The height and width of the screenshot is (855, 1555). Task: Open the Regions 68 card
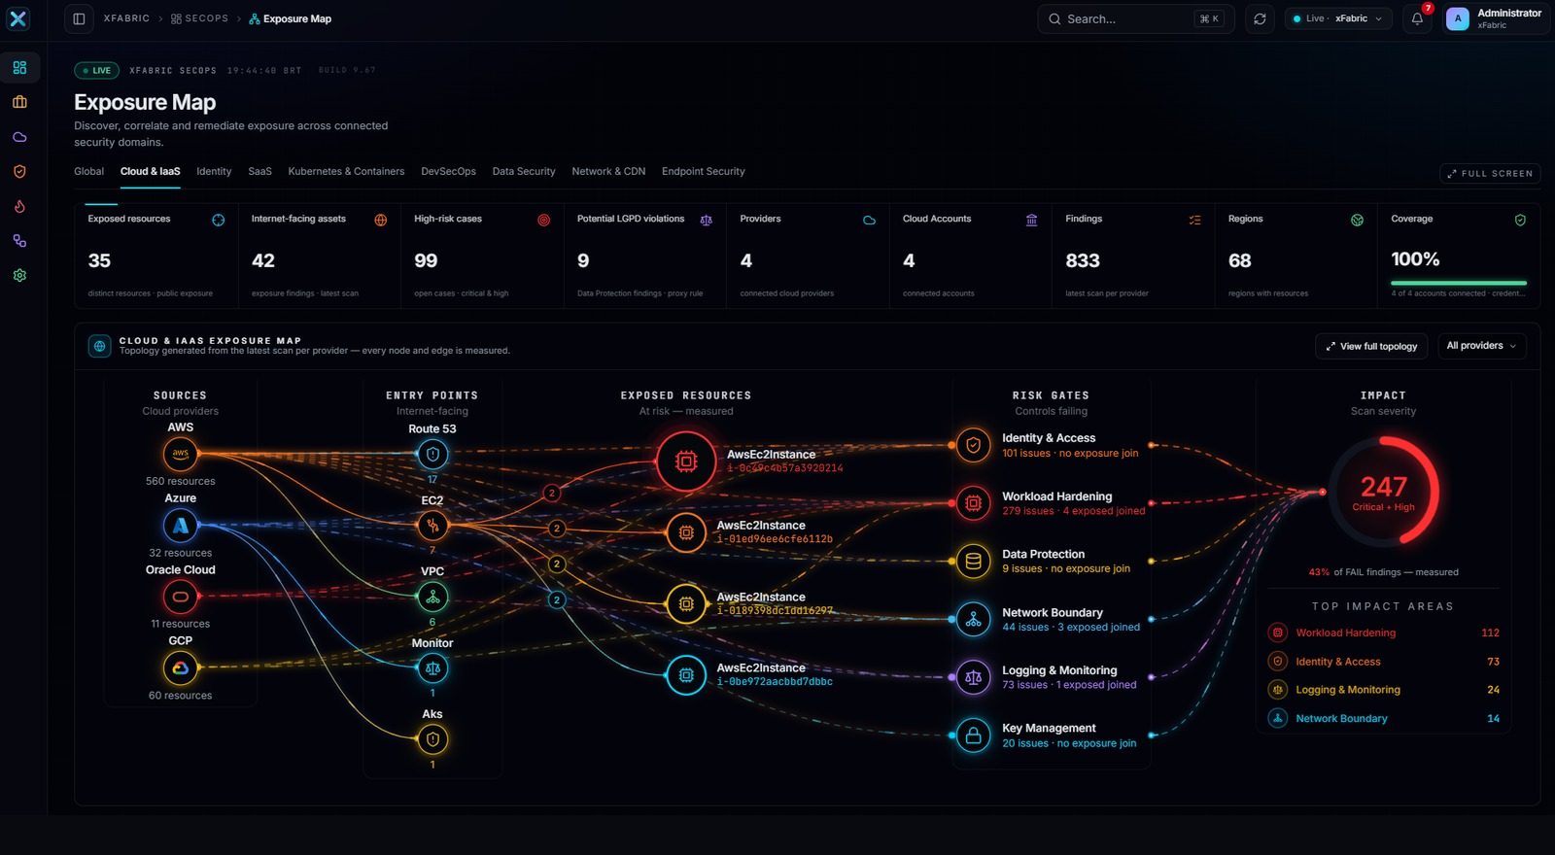(x=1296, y=256)
